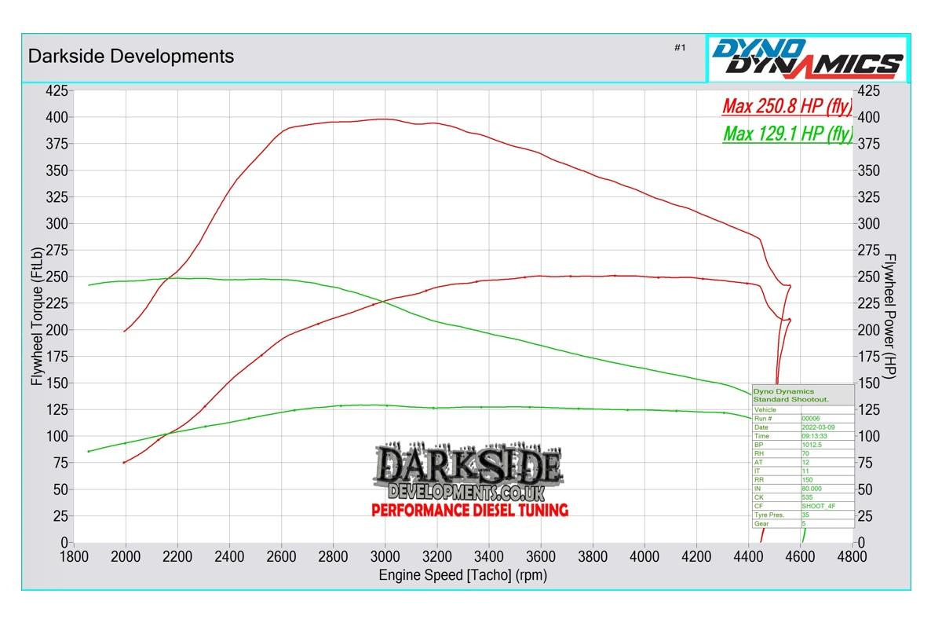Click 250 on the Flywheel Power axis
The image size is (942, 638).
tap(867, 277)
